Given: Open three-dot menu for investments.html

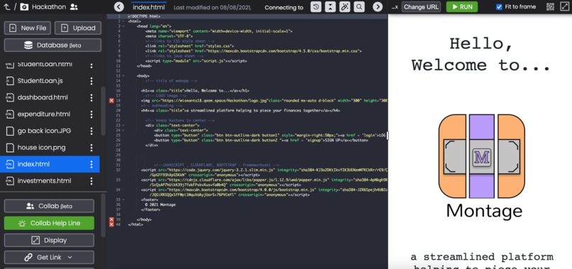Looking at the screenshot, I should point(92,181).
